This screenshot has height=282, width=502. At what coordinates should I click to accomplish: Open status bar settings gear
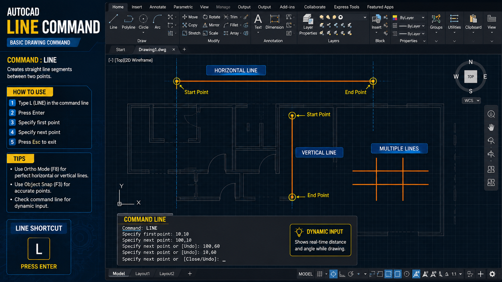click(492, 274)
